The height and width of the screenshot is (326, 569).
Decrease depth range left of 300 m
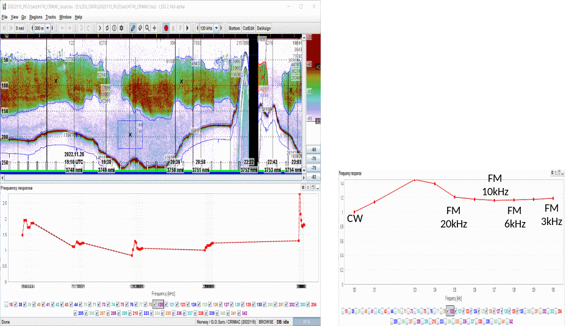(x=32, y=28)
